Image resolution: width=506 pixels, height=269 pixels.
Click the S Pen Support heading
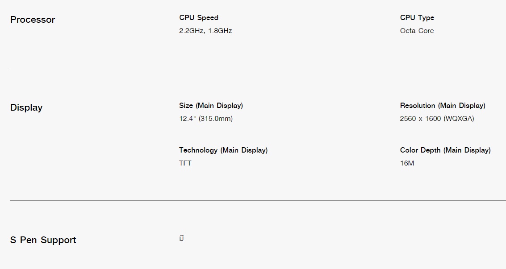pos(43,240)
